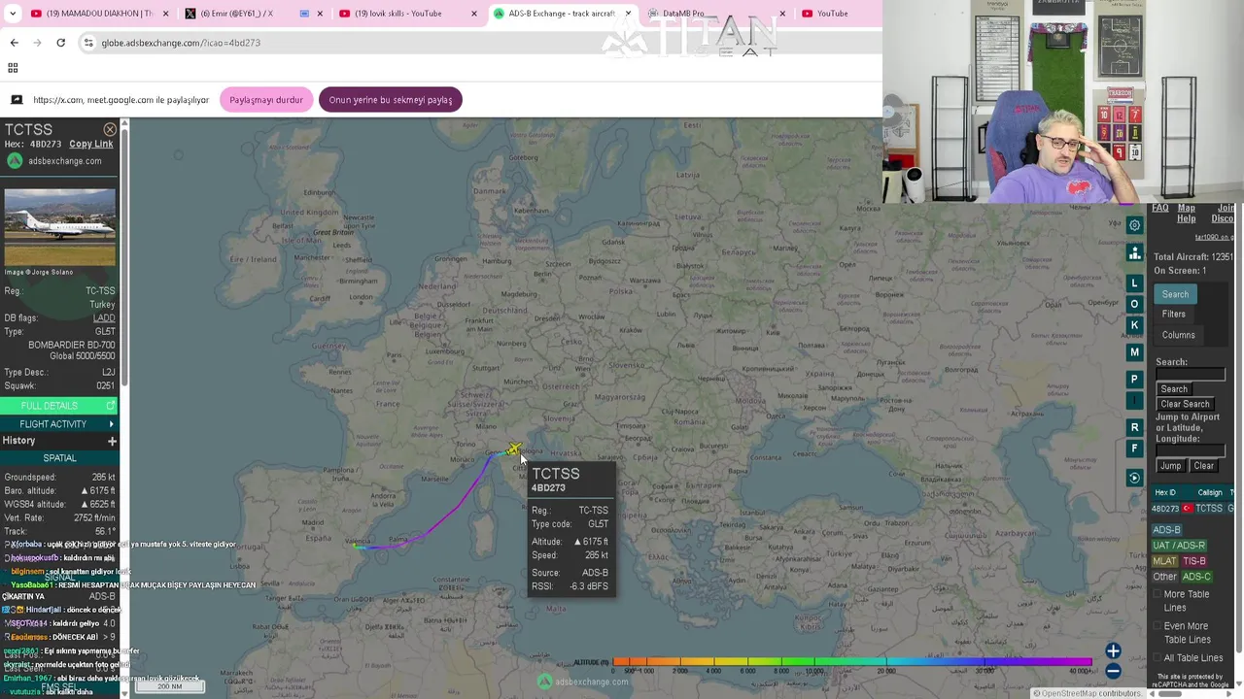Click Paylaşmayı durdur to stop sharing

(265, 100)
